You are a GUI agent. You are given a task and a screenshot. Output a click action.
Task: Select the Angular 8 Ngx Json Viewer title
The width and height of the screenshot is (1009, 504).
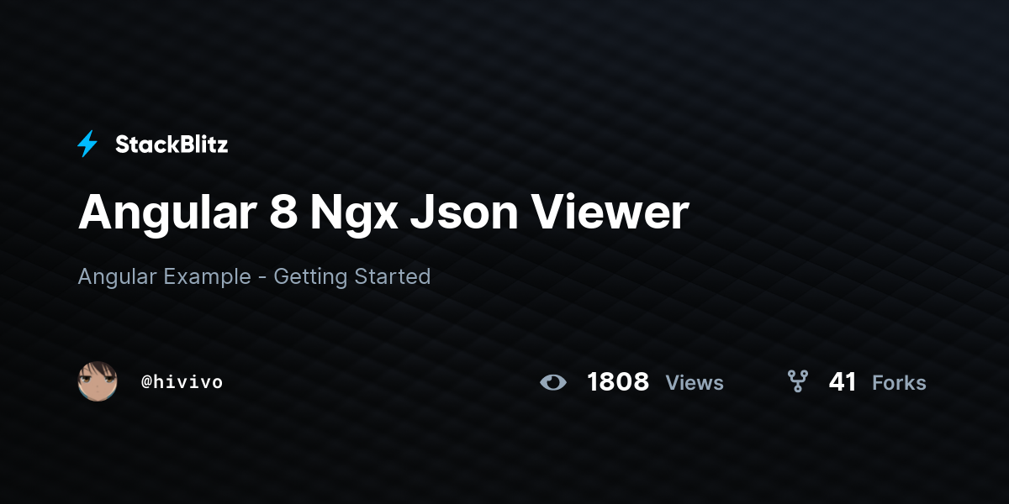(x=383, y=214)
